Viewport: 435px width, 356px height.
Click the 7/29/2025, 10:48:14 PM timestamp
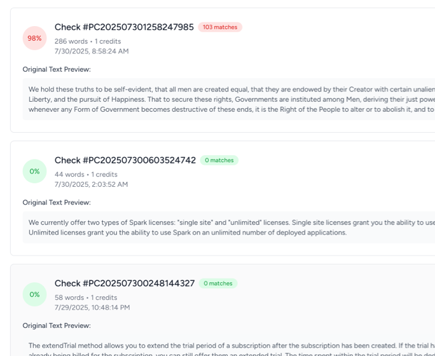[x=92, y=308]
